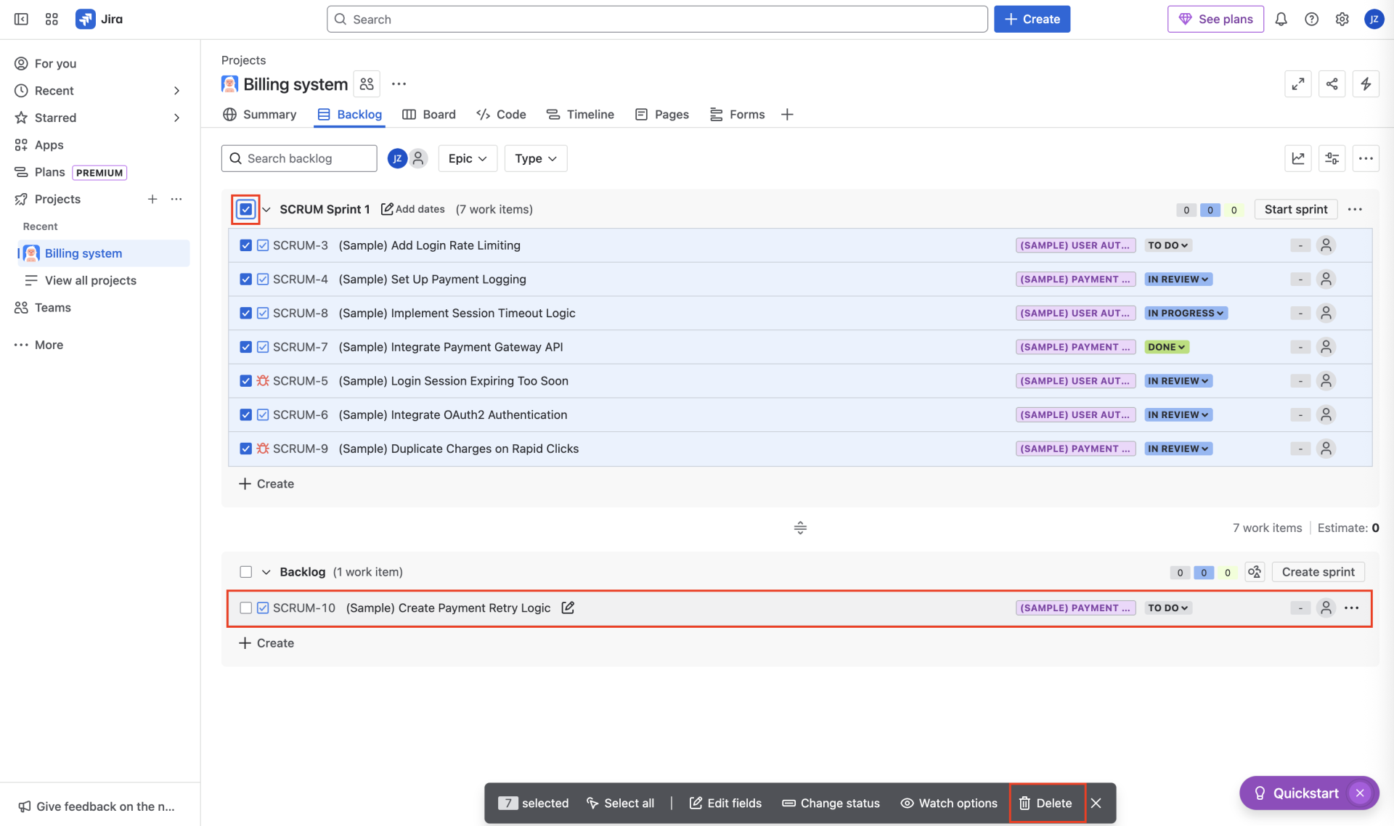Enter full screen with expand icon

click(1297, 84)
